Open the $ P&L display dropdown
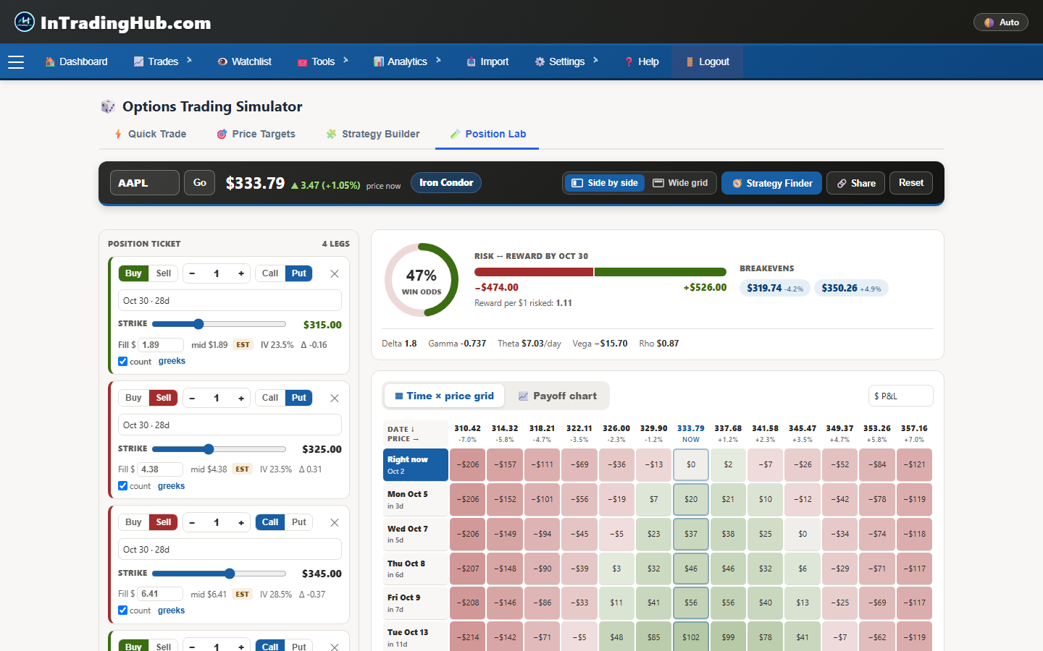The image size is (1043, 651). (x=900, y=396)
